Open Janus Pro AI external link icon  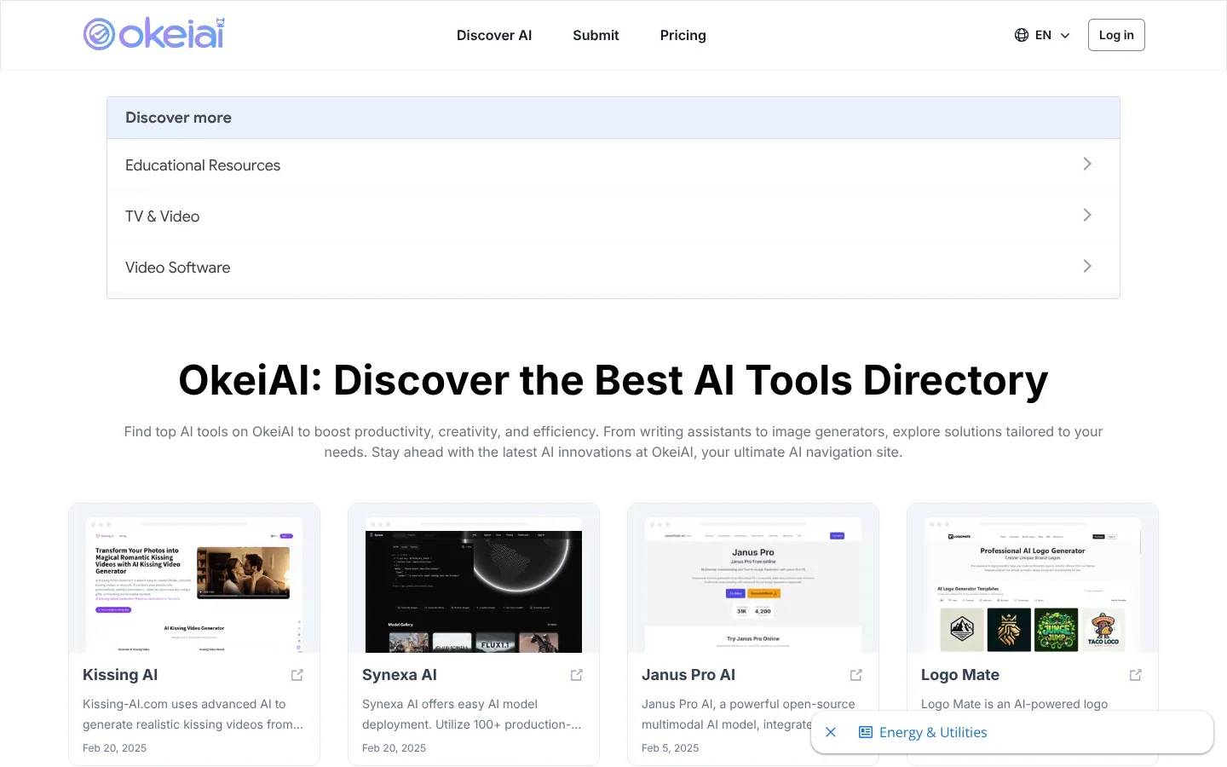click(x=856, y=675)
